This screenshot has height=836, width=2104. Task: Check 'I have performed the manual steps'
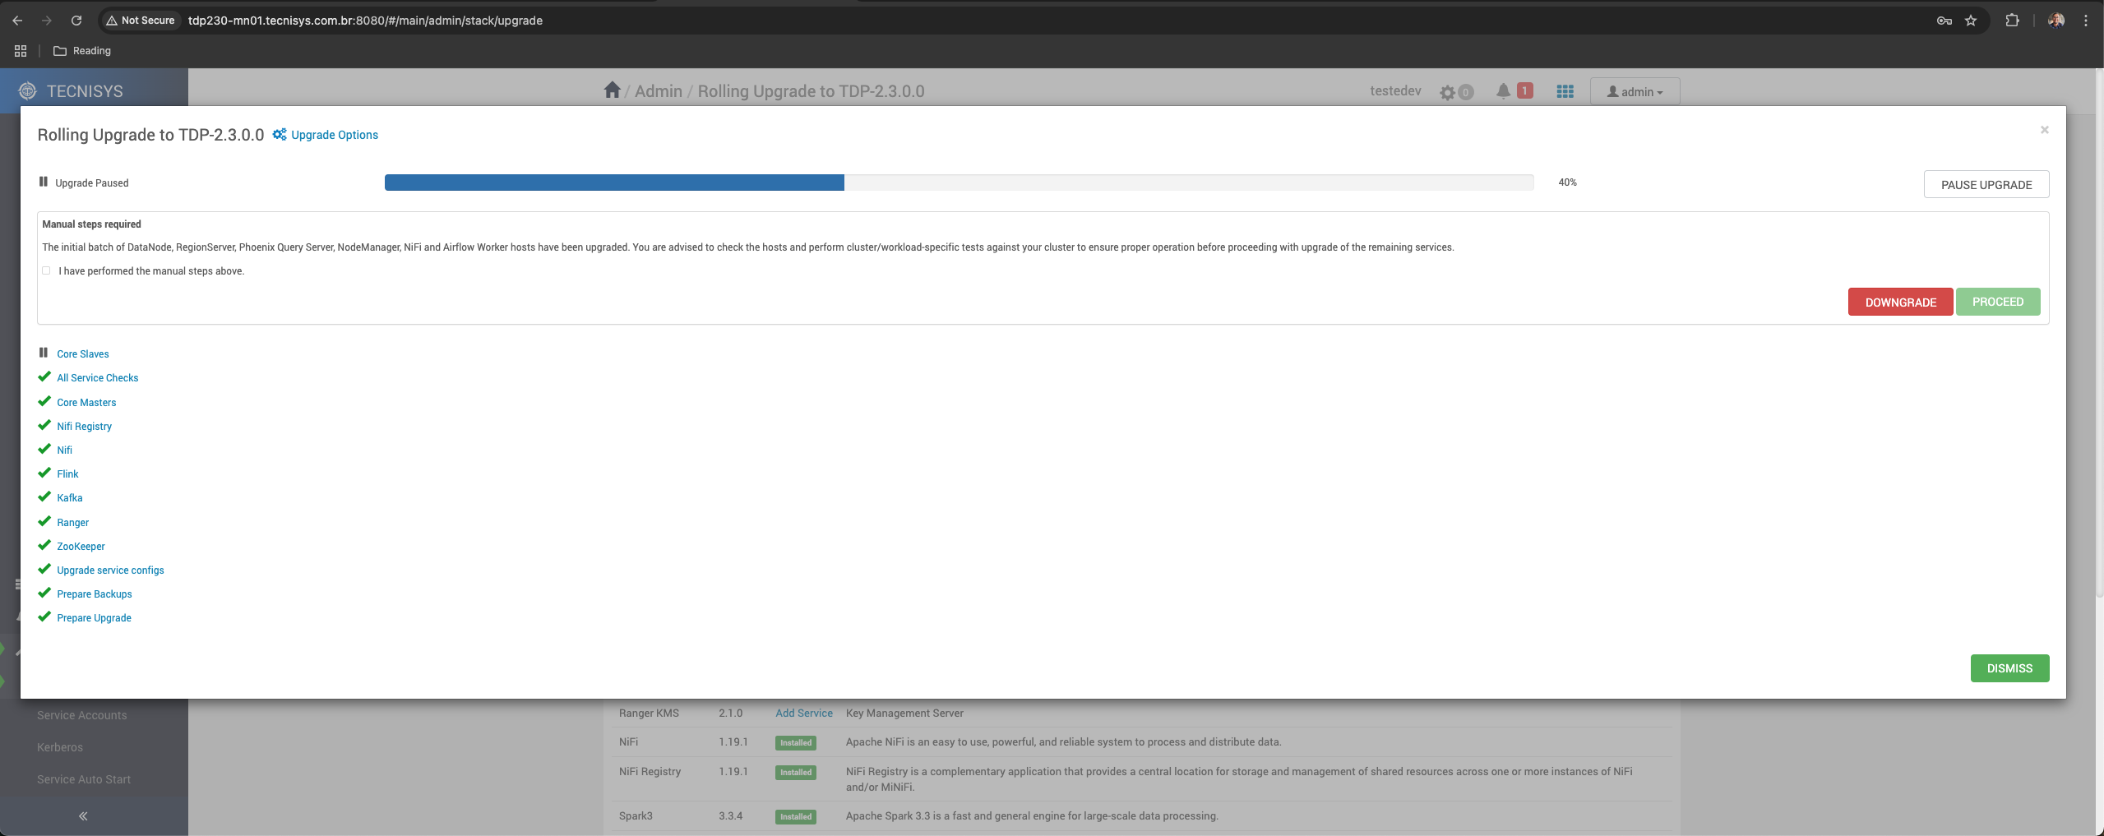47,270
